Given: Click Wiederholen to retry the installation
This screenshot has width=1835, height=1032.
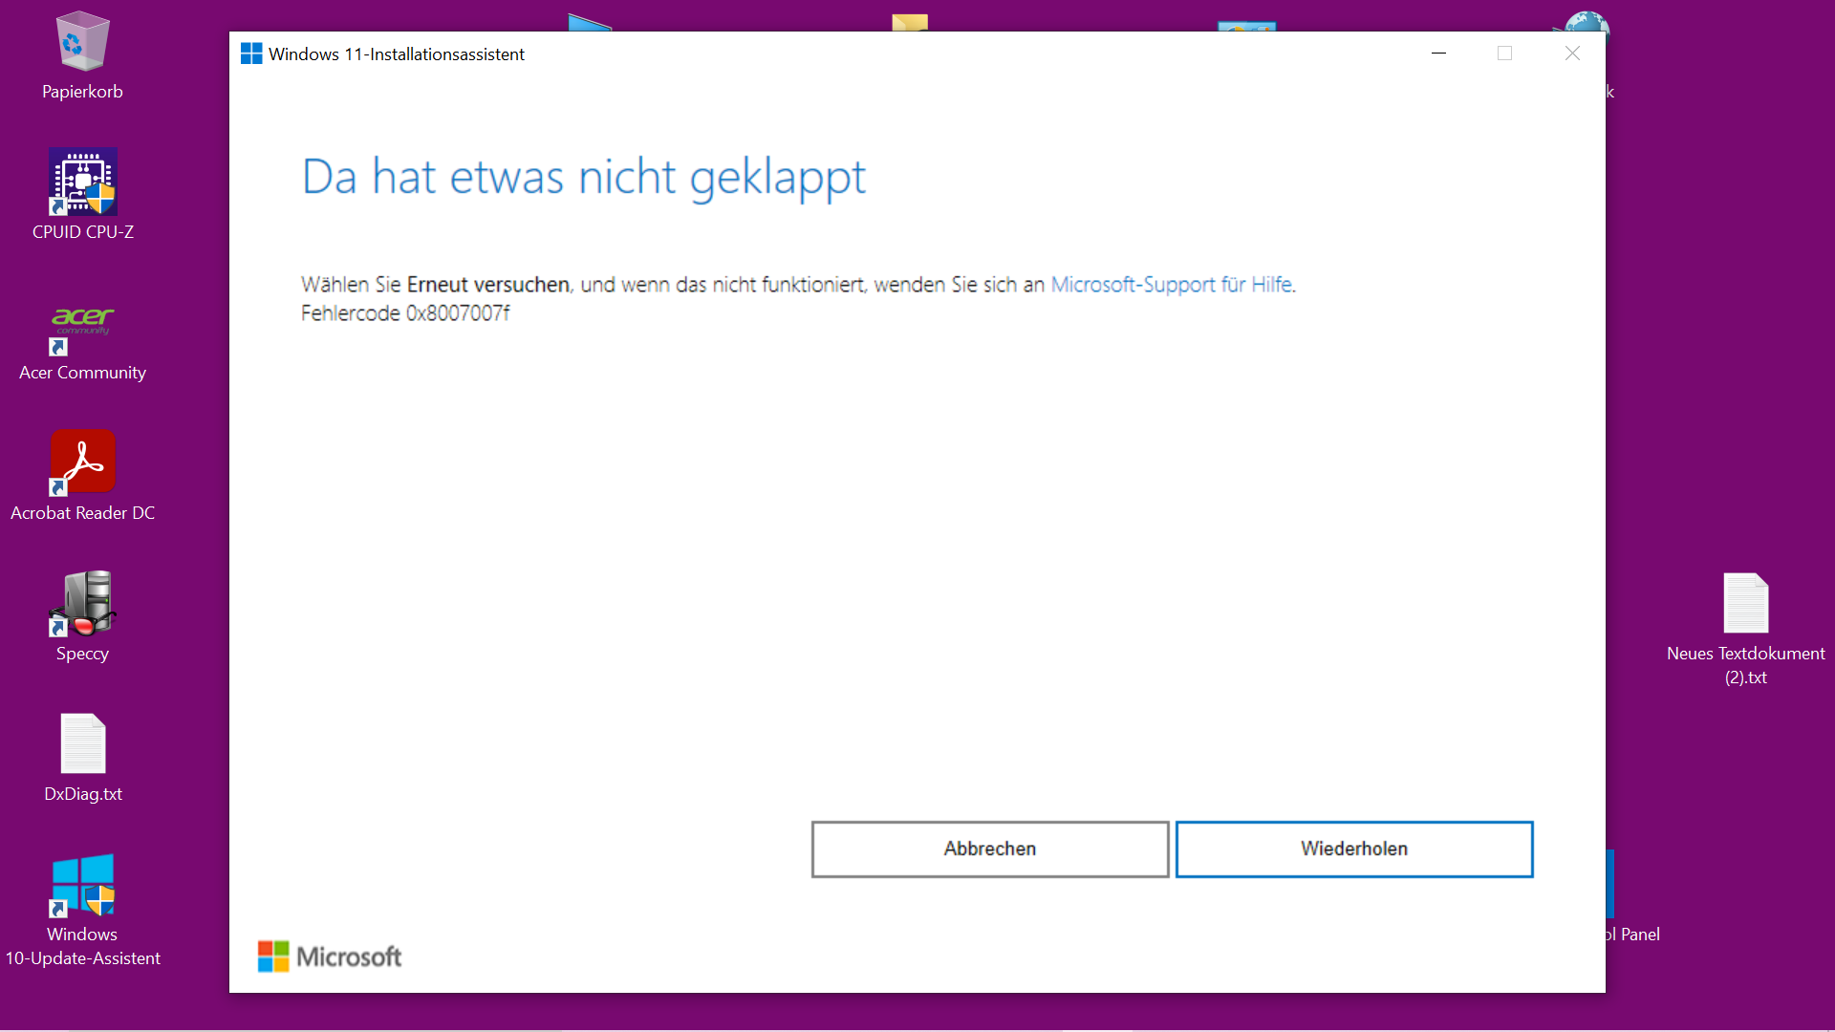Looking at the screenshot, I should point(1353,849).
